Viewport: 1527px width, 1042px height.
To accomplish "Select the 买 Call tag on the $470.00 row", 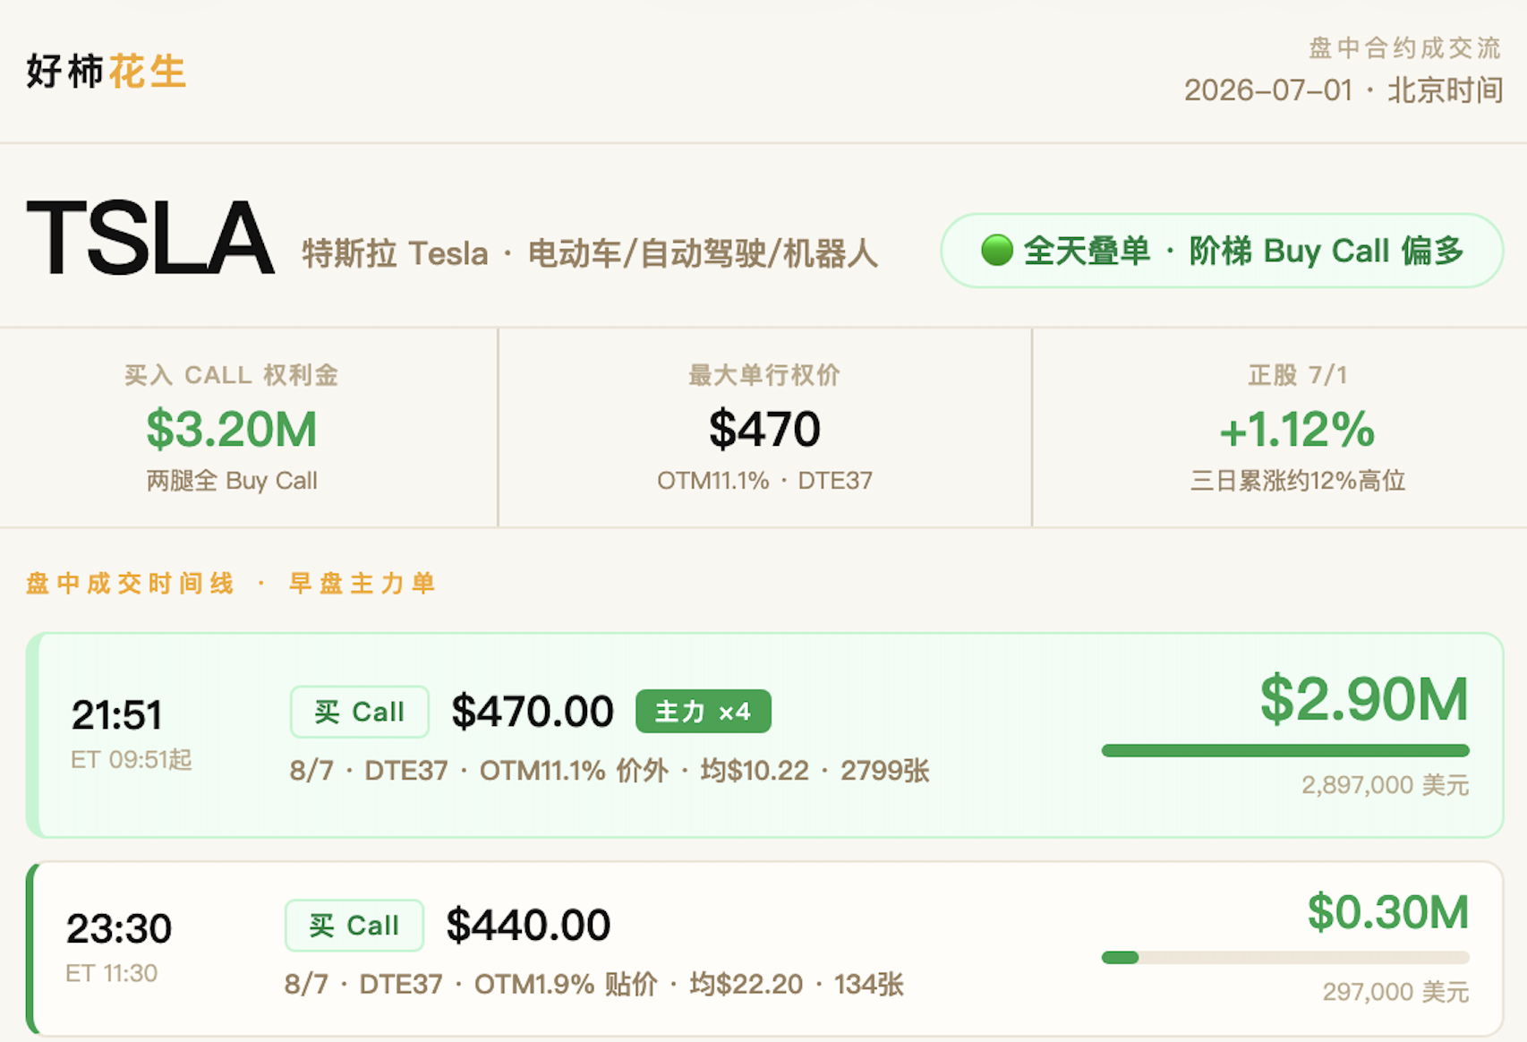I will [x=359, y=712].
